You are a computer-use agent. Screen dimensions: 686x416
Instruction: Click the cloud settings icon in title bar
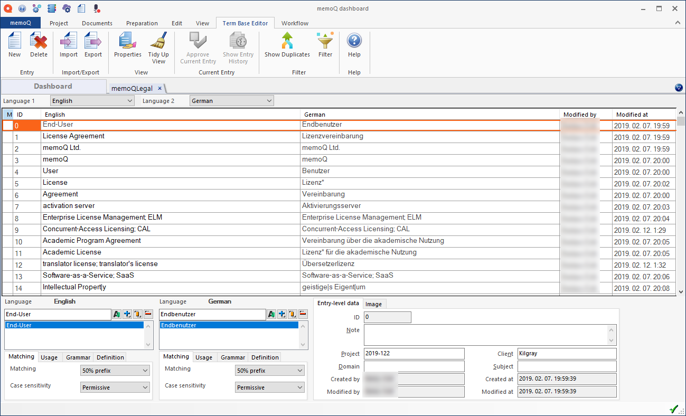(x=67, y=8)
